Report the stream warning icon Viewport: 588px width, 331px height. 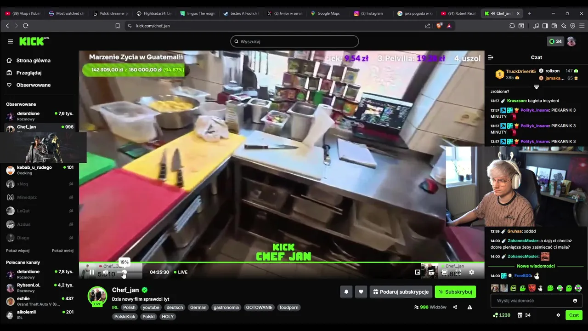(x=469, y=307)
